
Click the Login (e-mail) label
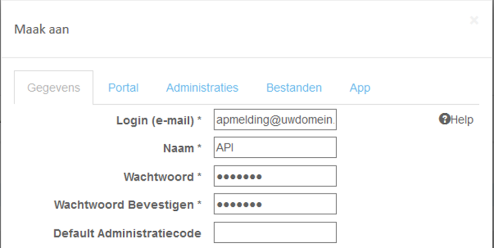(x=159, y=121)
